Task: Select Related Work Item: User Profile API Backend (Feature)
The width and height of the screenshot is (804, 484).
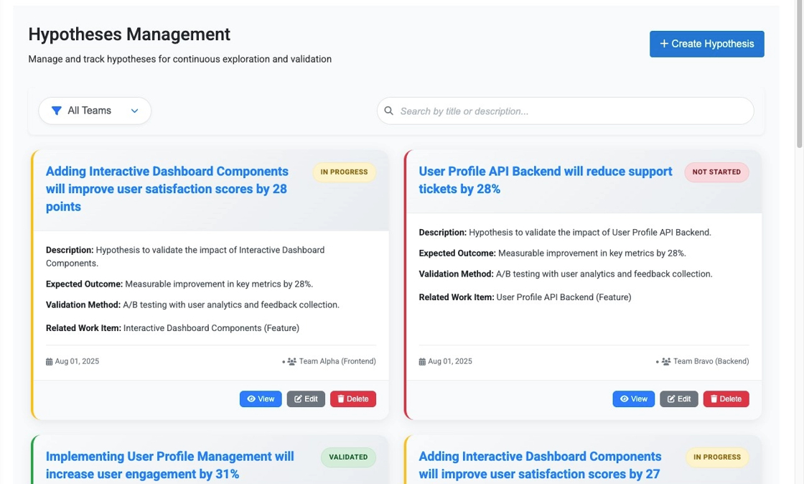Action: point(525,297)
